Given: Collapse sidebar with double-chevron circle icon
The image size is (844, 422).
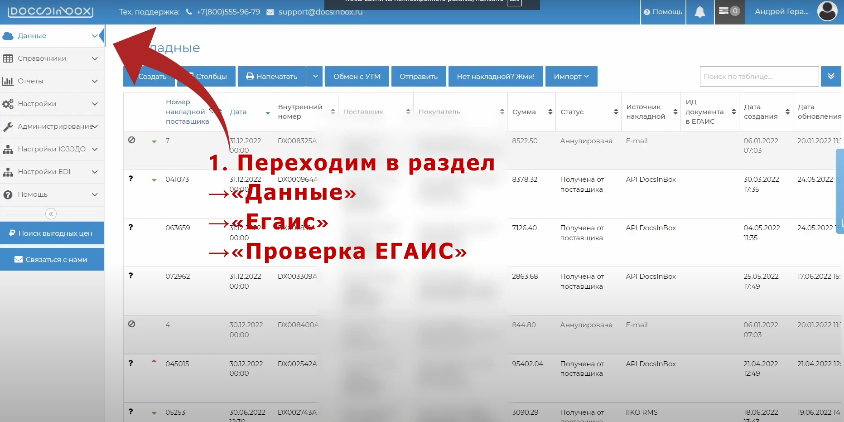Looking at the screenshot, I should coord(51,214).
